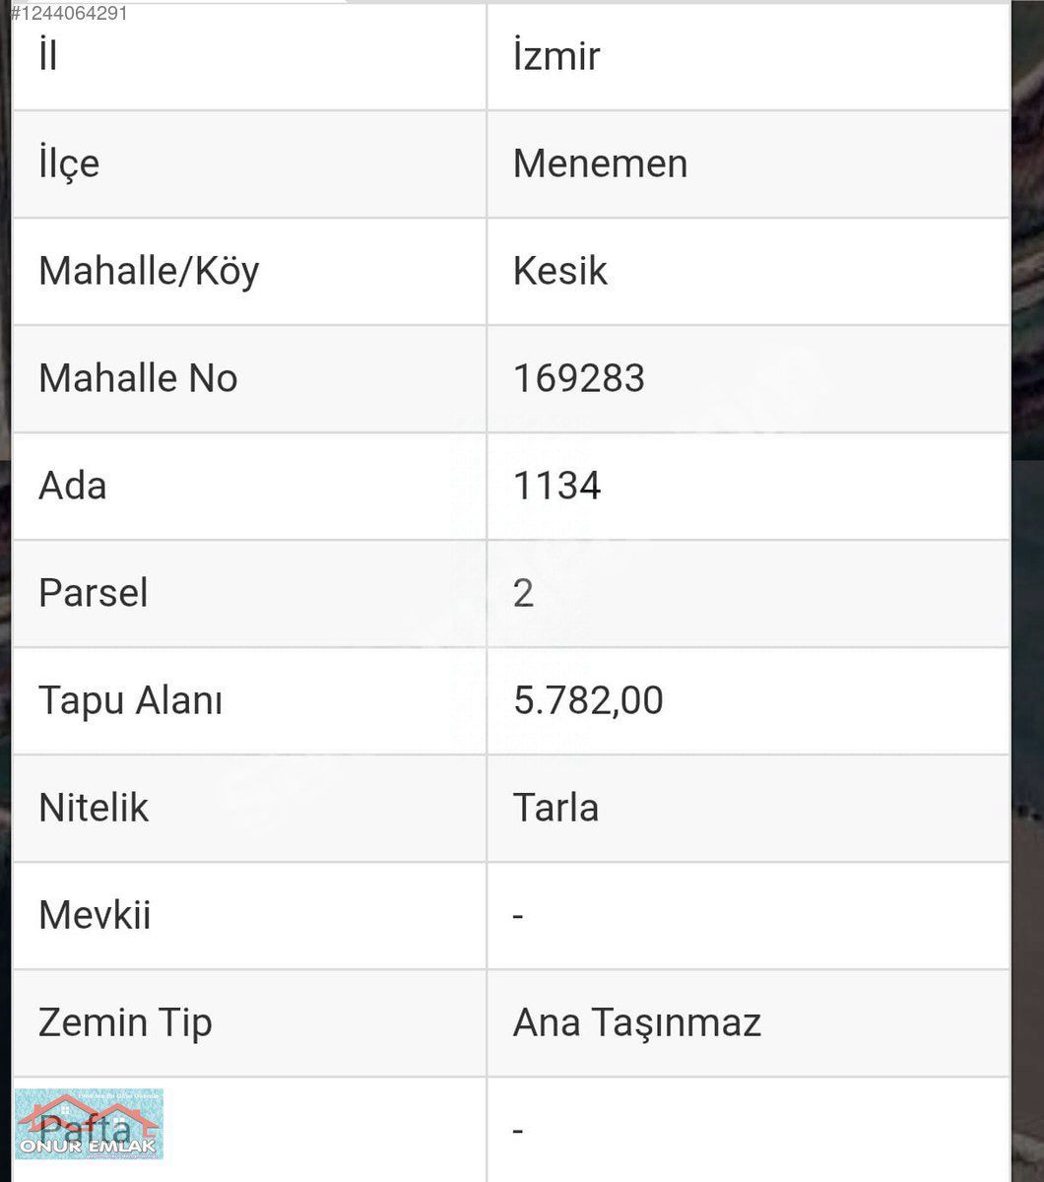The height and width of the screenshot is (1182, 1044).
Task: Click the Mahalle No label
Action: (x=138, y=378)
